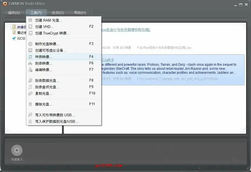Click the 编辑映像 icon
This screenshot has height=172, width=251.
click(x=30, y=70)
